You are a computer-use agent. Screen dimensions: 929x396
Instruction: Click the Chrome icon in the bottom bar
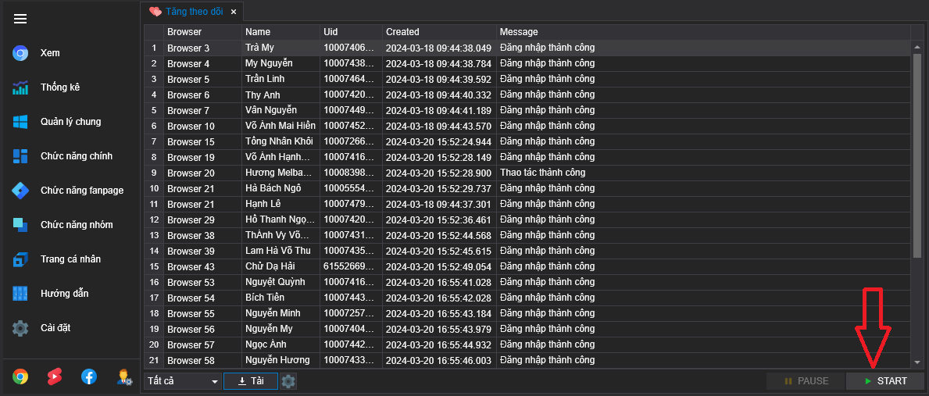pos(20,377)
